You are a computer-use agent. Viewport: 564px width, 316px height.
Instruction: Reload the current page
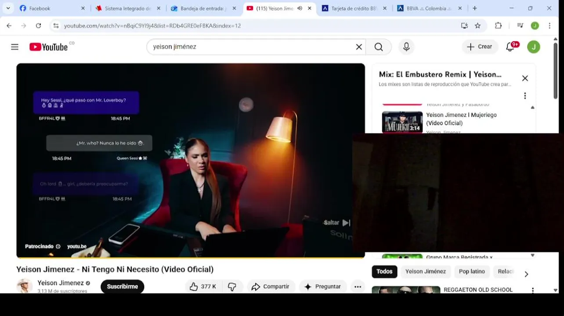(x=38, y=26)
